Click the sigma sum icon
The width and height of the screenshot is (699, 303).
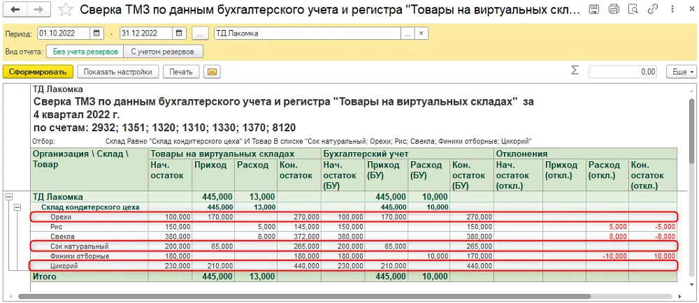tap(575, 71)
